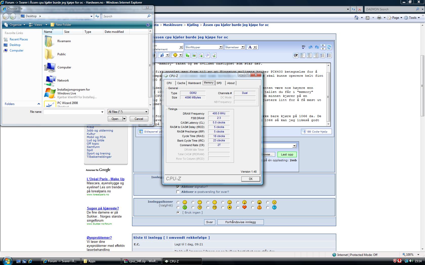The width and height of the screenshot is (425, 265).
Task: Switch to the SPD tab in CPU-Z
Action: (x=219, y=83)
